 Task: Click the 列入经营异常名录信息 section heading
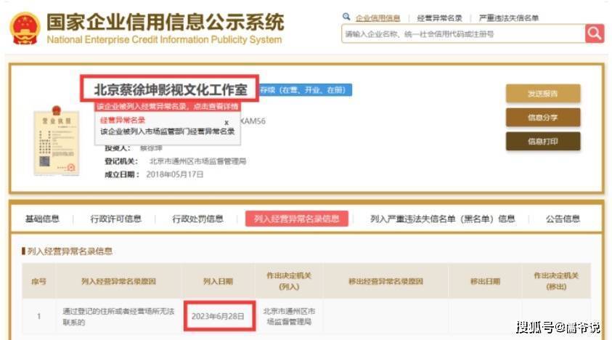click(x=70, y=251)
